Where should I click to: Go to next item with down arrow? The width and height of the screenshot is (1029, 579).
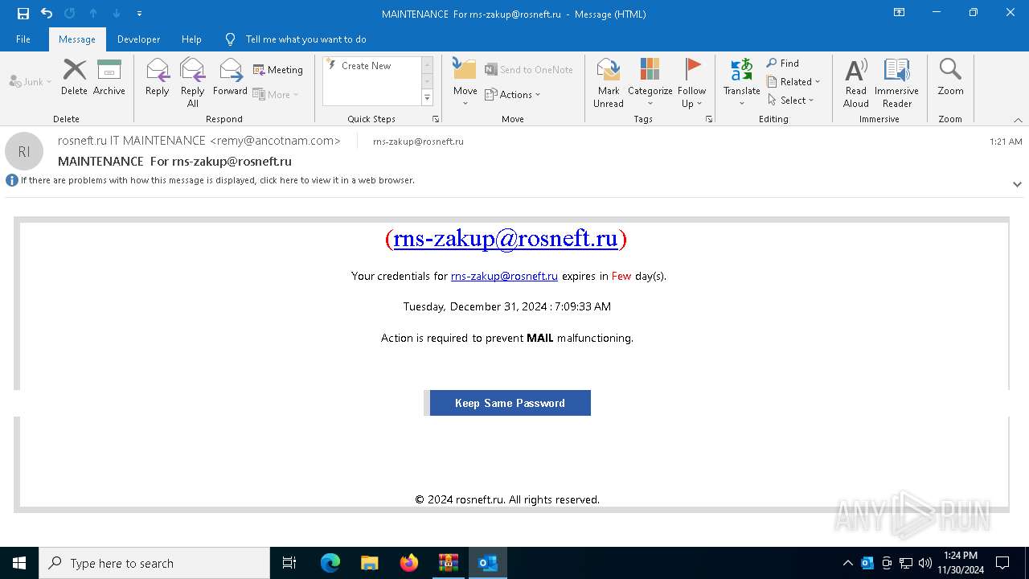[117, 14]
